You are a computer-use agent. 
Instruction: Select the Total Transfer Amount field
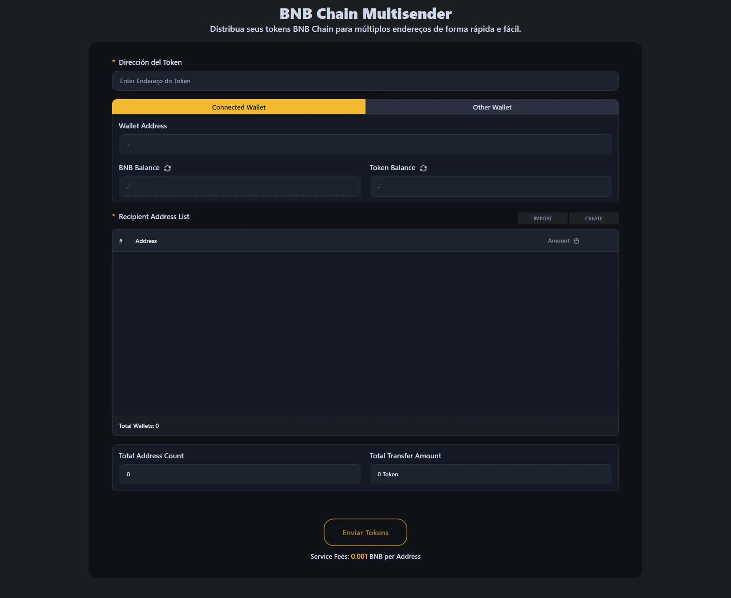click(x=491, y=474)
